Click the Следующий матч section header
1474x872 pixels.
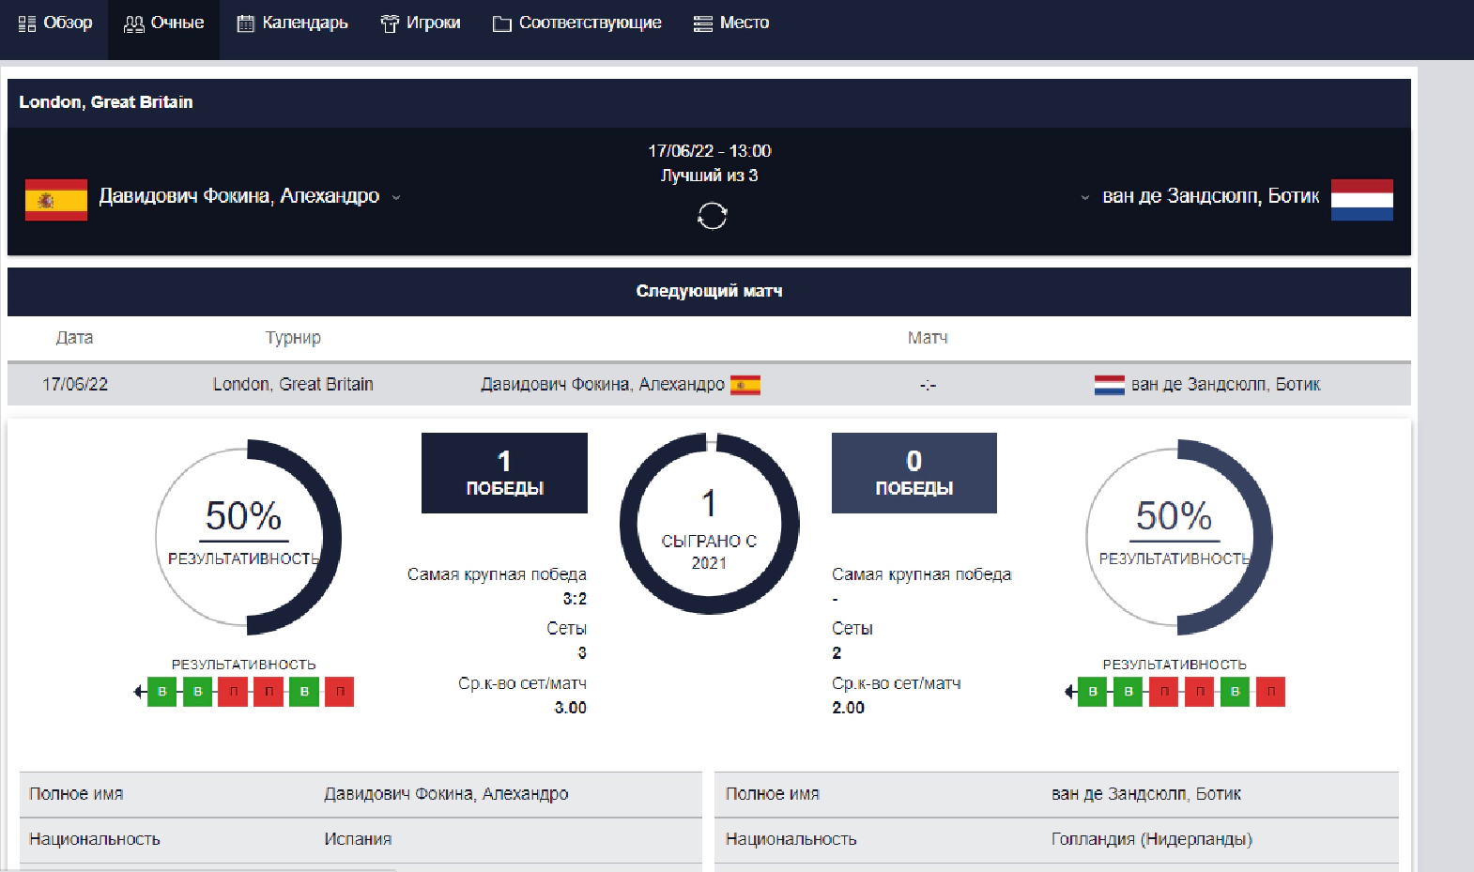tap(709, 291)
